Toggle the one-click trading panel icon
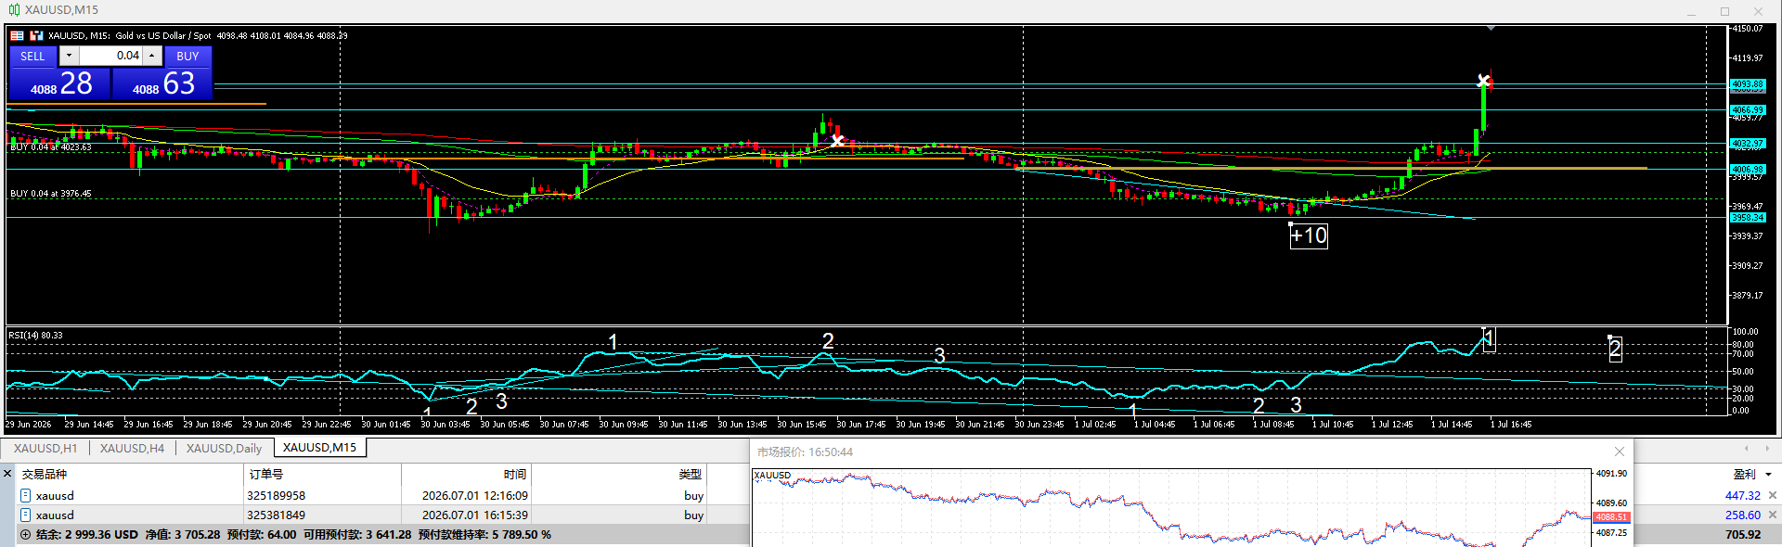The image size is (1782, 547). pyautogui.click(x=17, y=35)
